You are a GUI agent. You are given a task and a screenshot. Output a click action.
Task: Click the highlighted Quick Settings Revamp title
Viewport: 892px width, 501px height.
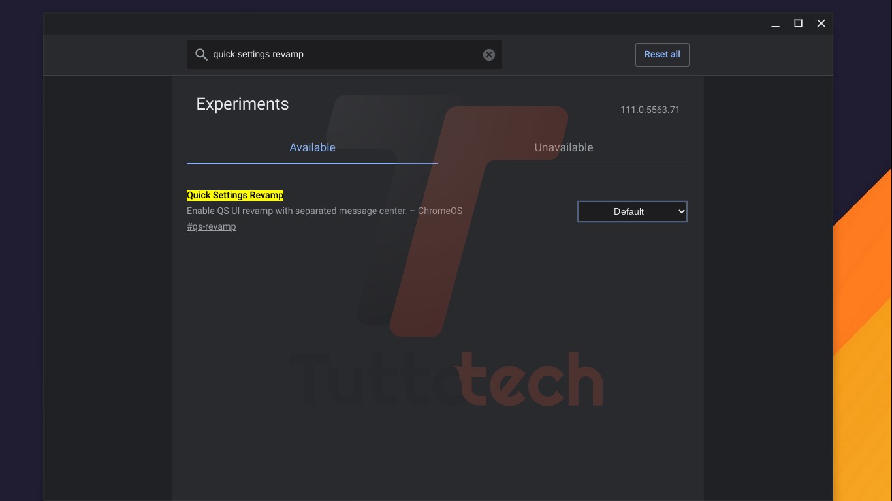[x=235, y=195]
